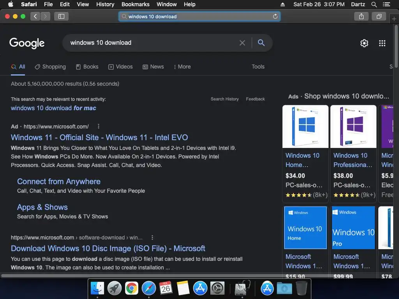399x299 pixels.
Task: Open the Tools search options
Action: 258,67
